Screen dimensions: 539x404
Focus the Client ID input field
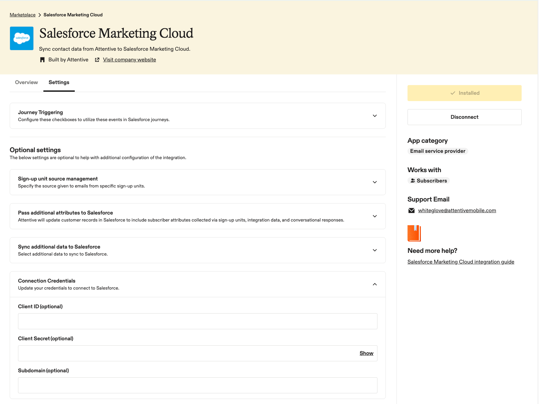click(198, 321)
